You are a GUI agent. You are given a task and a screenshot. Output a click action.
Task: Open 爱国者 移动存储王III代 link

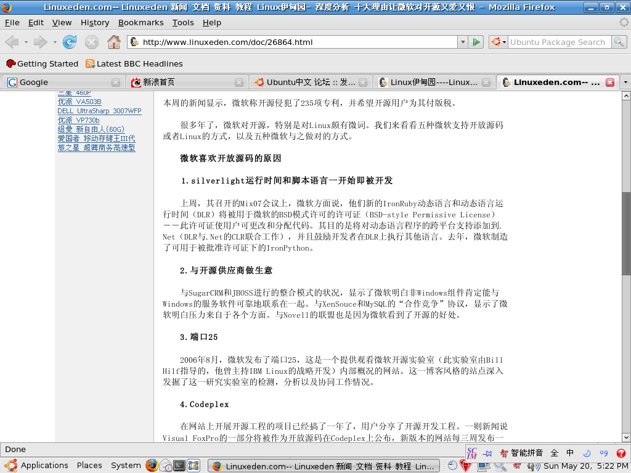(96, 139)
